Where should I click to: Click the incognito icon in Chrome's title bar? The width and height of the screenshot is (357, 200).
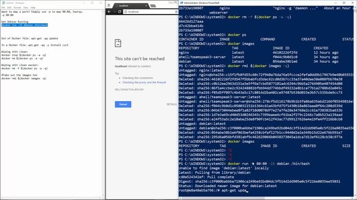point(109,6)
